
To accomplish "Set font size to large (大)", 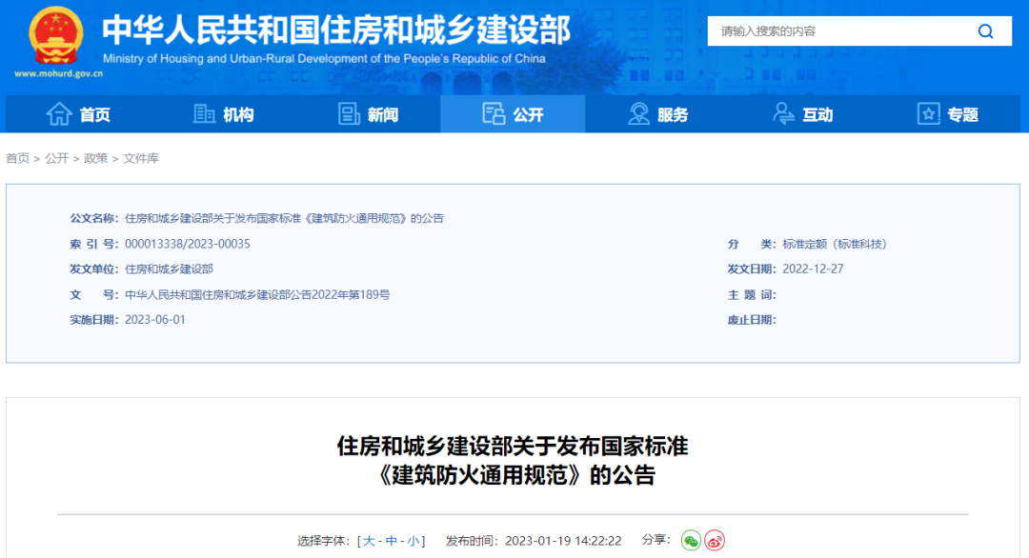I will (x=369, y=541).
